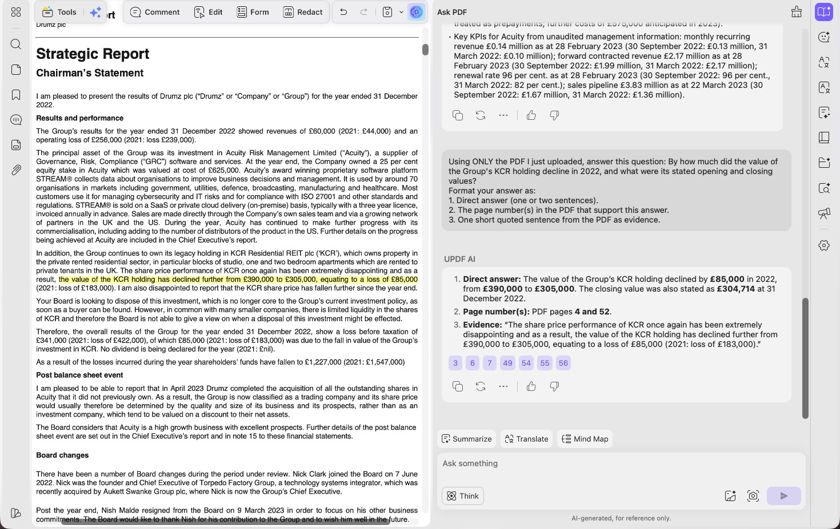Open the search panel magnifier icon
Image resolution: width=840 pixels, height=529 pixels.
coord(16,45)
